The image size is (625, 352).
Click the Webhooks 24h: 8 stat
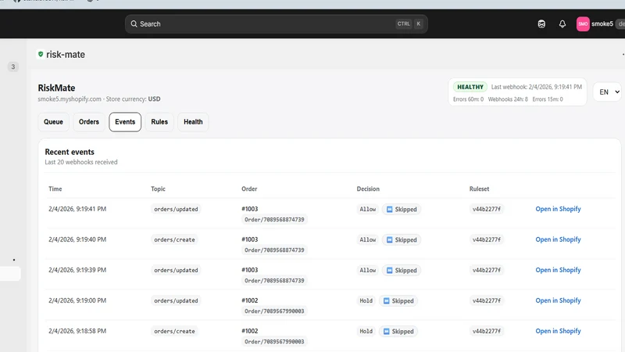(x=508, y=99)
